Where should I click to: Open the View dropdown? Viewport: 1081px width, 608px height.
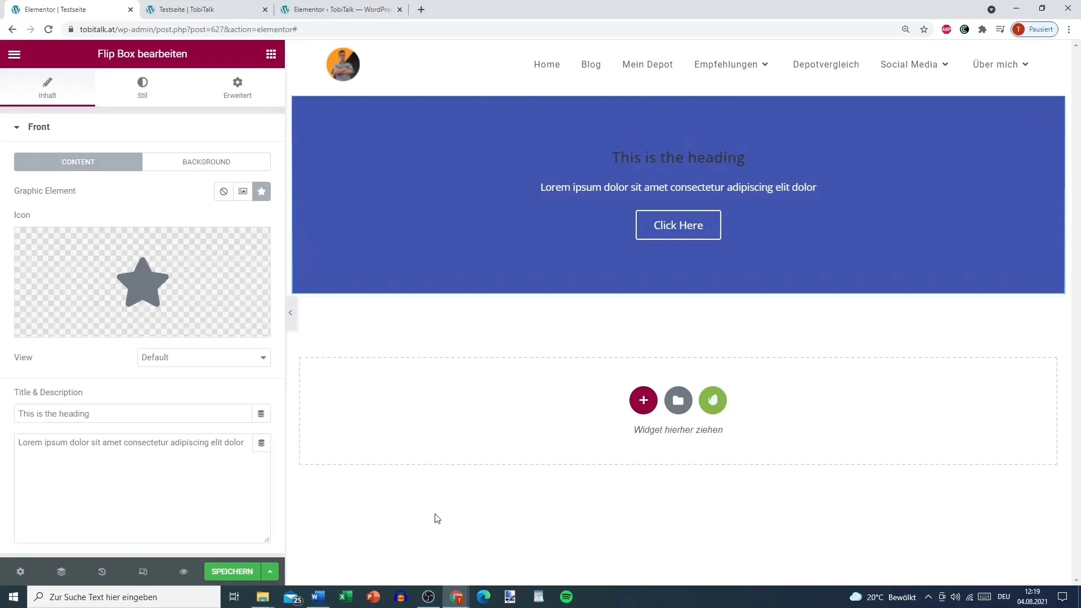[204, 357]
